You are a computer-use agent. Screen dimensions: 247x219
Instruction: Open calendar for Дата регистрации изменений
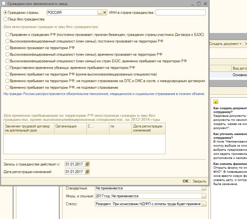coord(87,172)
